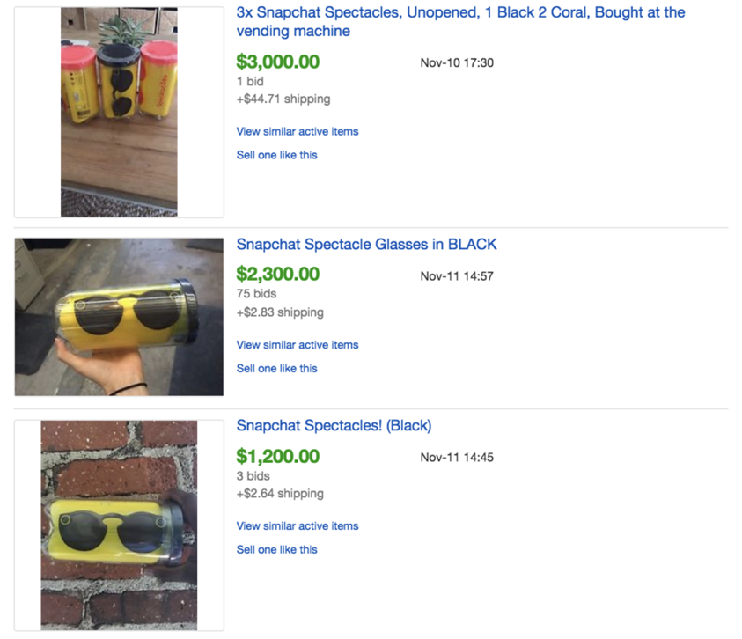This screenshot has height=639, width=742.
Task: Click Sell one like this under $1,200.00 listing
Action: (x=276, y=550)
